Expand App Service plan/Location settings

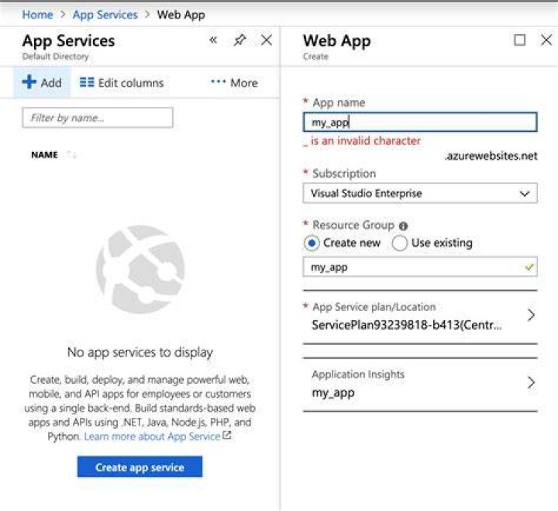click(420, 316)
